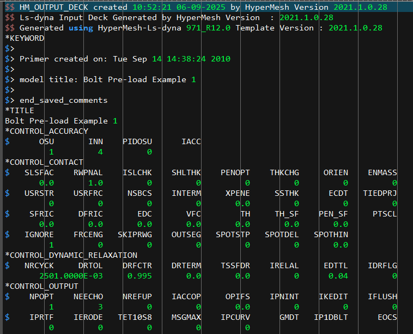Click the IACC header
Screen dimensions: 413x334
tap(191, 141)
